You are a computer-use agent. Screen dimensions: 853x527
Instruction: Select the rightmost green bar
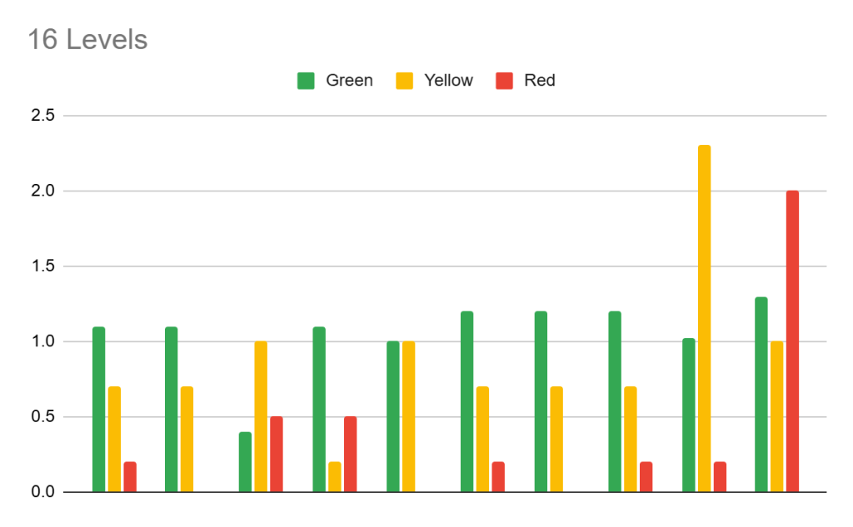click(x=761, y=394)
